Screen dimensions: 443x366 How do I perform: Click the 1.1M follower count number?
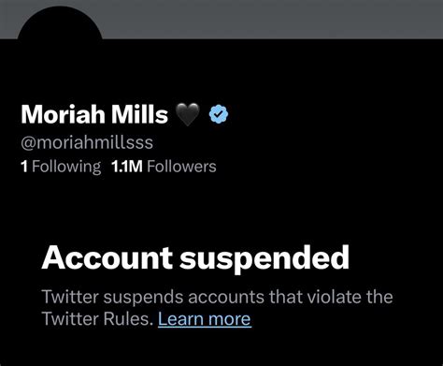127,167
